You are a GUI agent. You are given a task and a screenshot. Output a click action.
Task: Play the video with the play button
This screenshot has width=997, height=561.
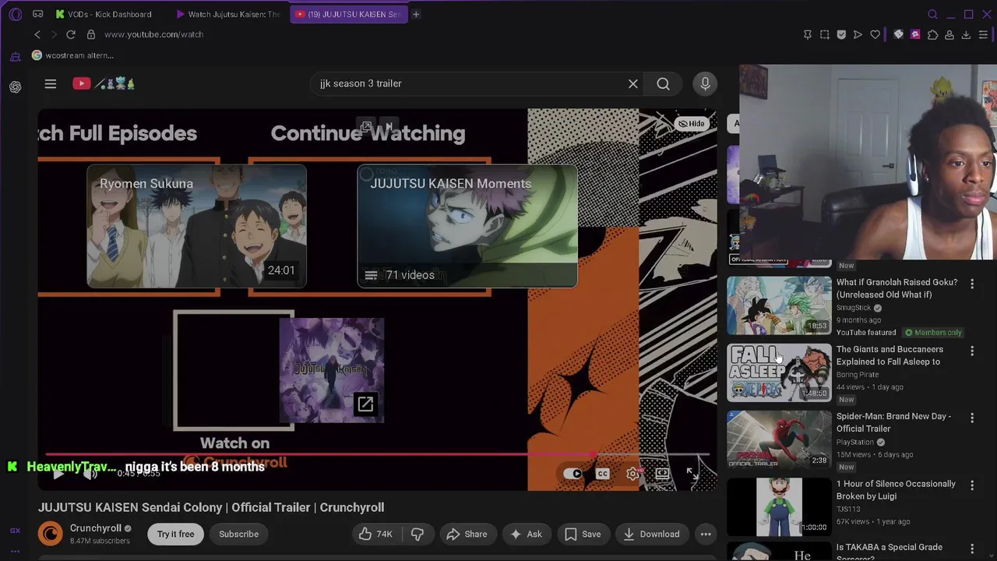pyautogui.click(x=58, y=473)
